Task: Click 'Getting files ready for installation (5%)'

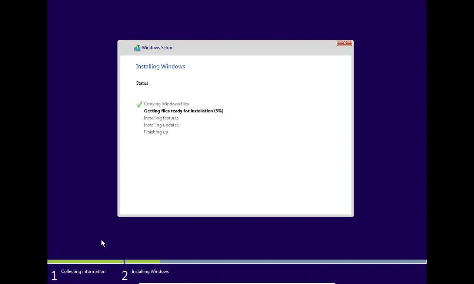Action: (x=184, y=111)
